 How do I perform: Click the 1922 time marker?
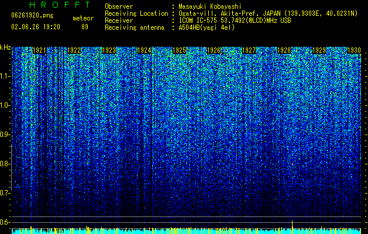(74, 50)
